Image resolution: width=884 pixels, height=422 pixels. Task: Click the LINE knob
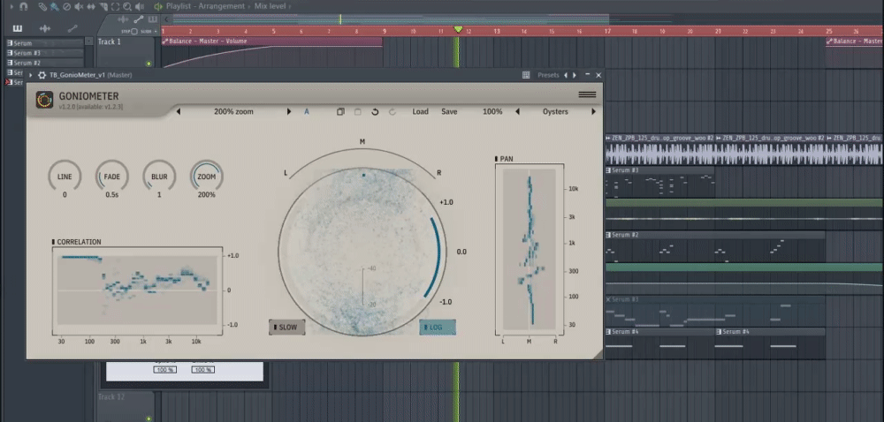65,176
